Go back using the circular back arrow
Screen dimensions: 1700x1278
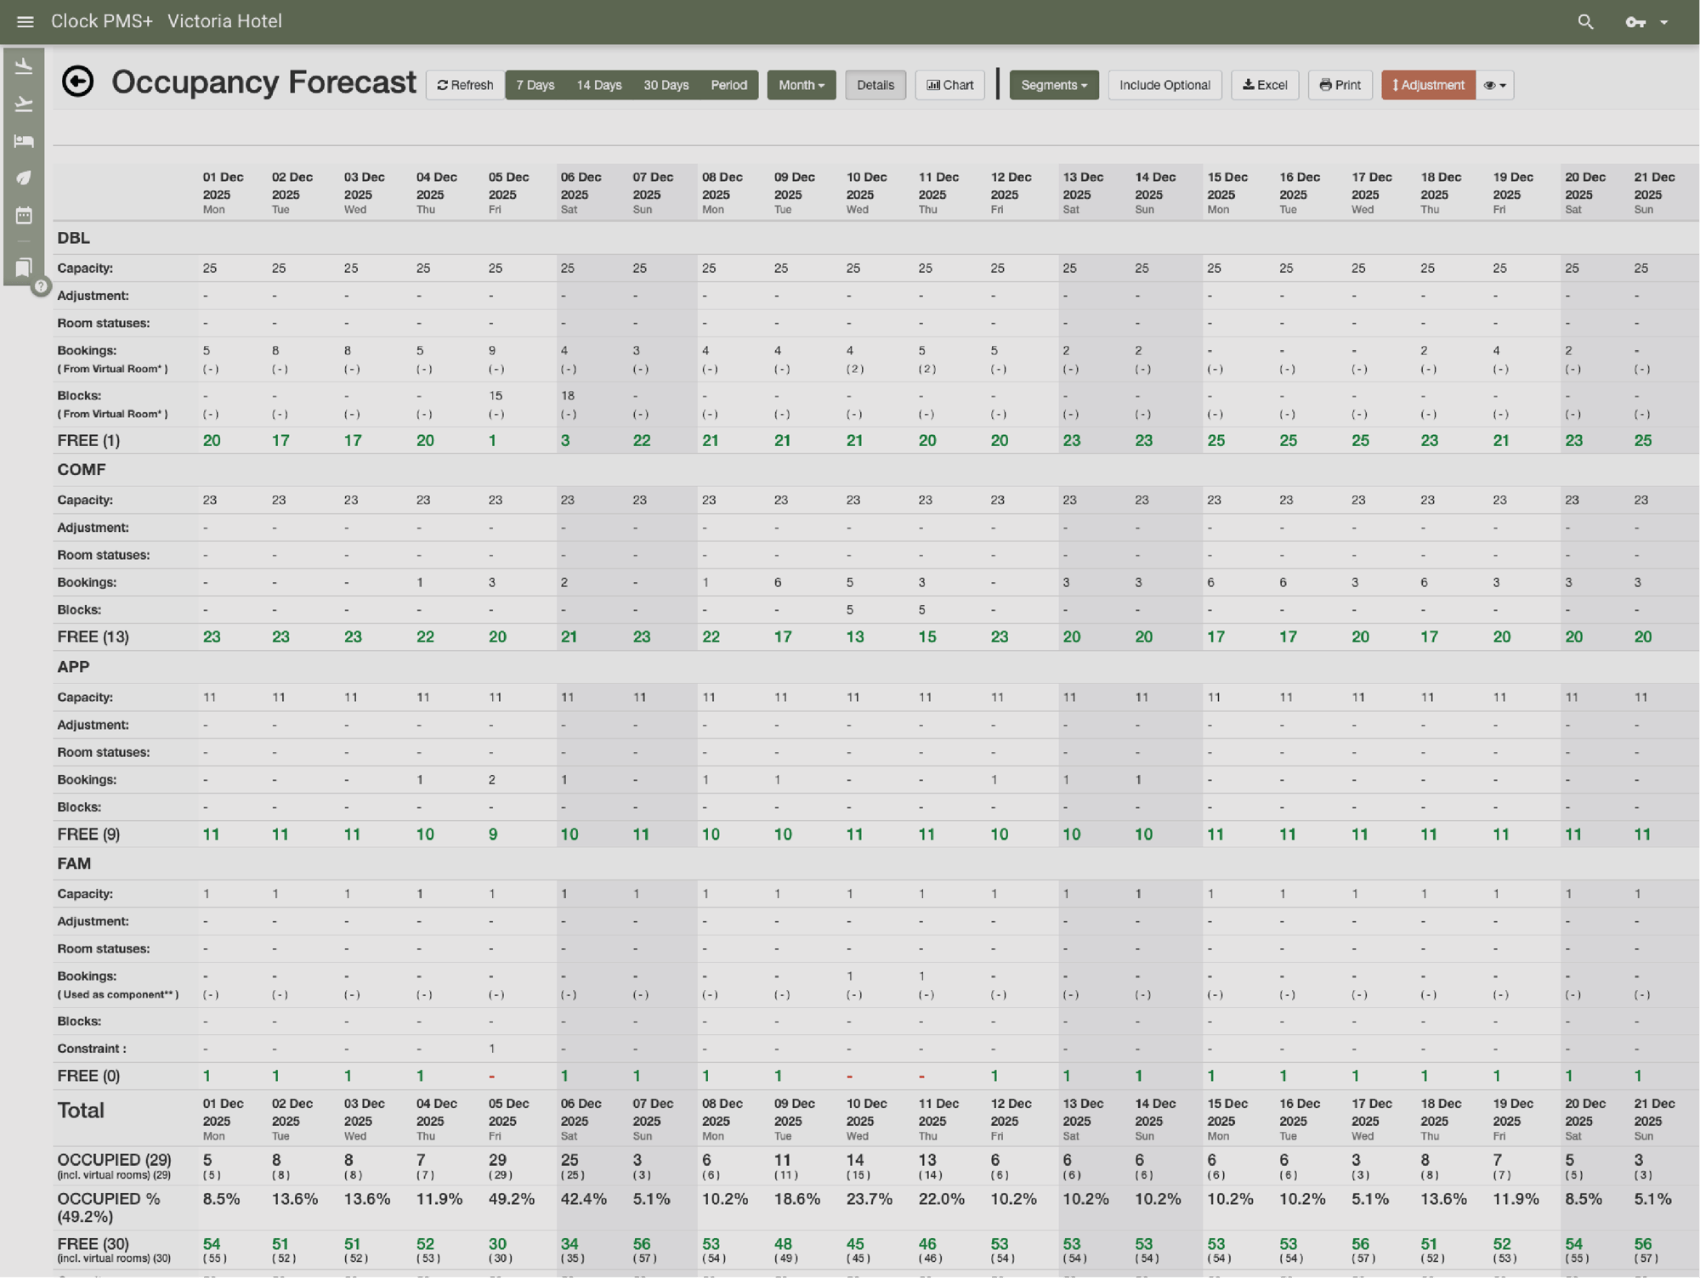pos(78,82)
